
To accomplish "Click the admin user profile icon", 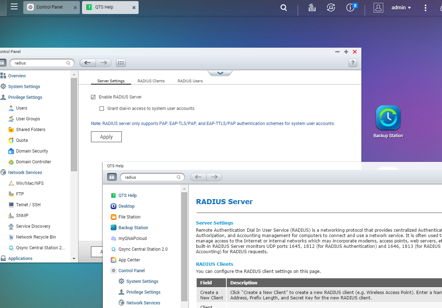I will pos(378,8).
